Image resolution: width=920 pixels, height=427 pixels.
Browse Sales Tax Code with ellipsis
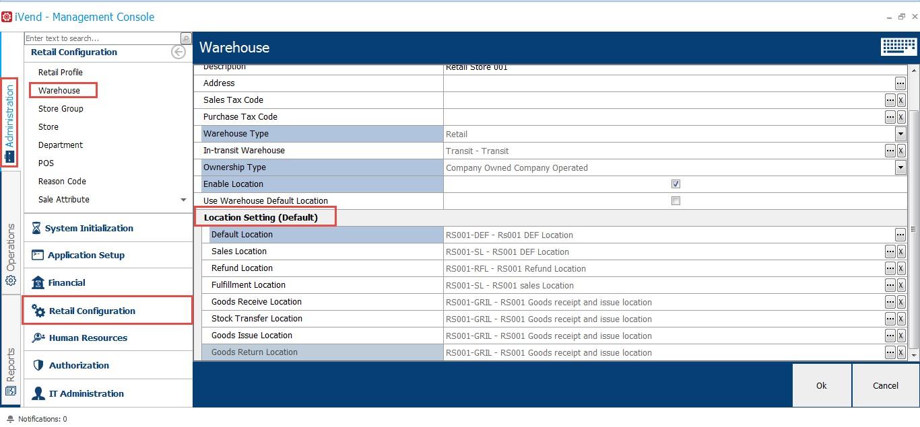[x=890, y=100]
